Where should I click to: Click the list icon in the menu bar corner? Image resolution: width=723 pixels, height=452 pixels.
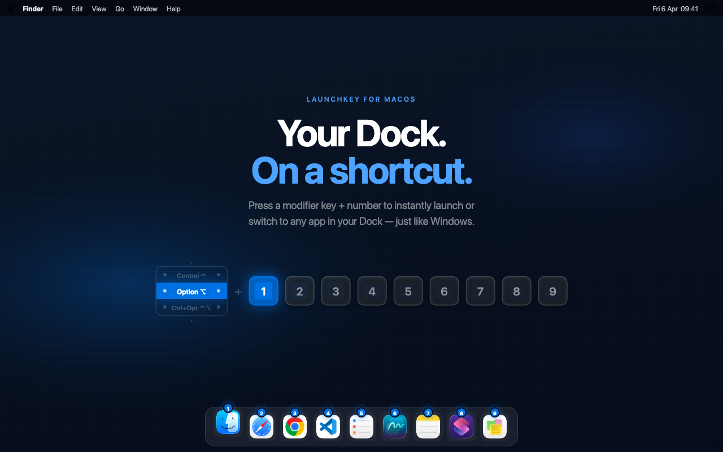tap(710, 8)
